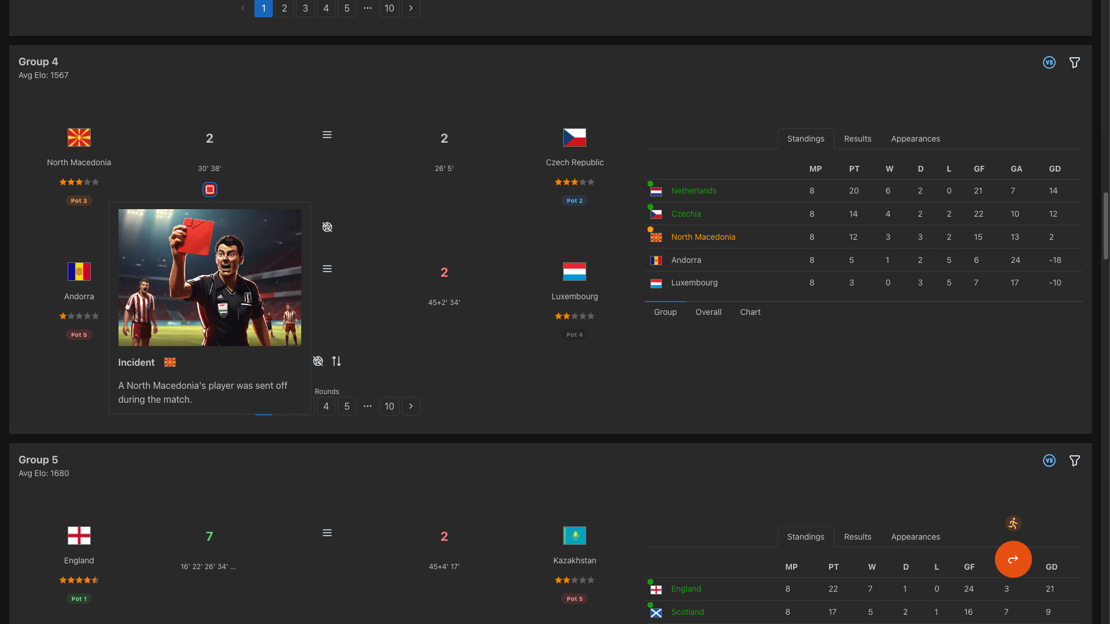
Task: Open match details hamburger icon for North Macedonia vs Czech Republic
Action: (327, 135)
